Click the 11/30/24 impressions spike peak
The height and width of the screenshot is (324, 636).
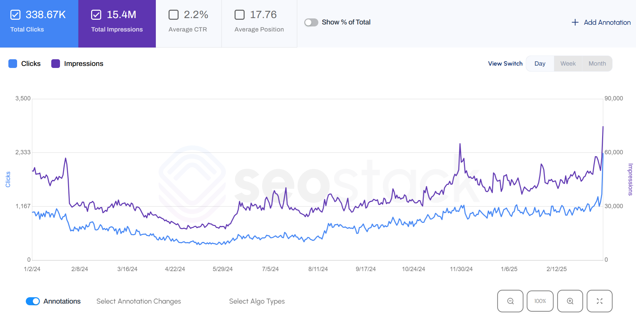[x=460, y=144]
